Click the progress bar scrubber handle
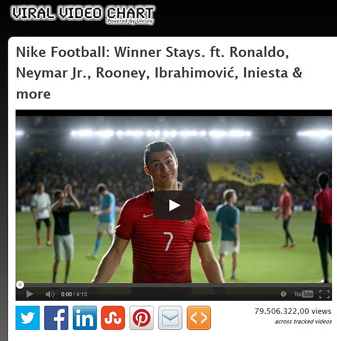 click(x=20, y=285)
